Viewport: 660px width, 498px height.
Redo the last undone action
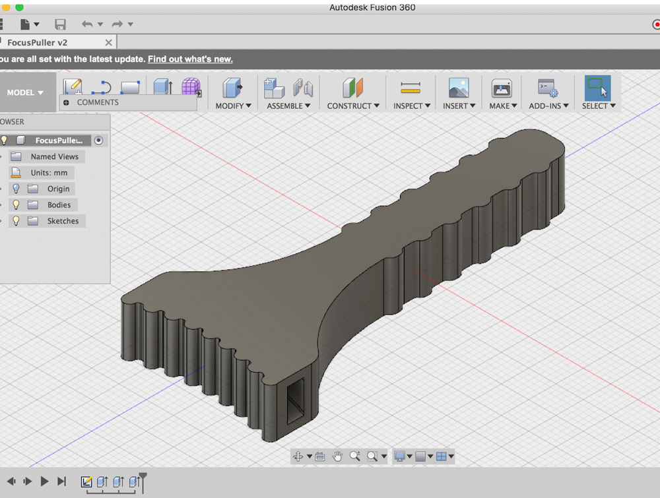click(x=117, y=24)
